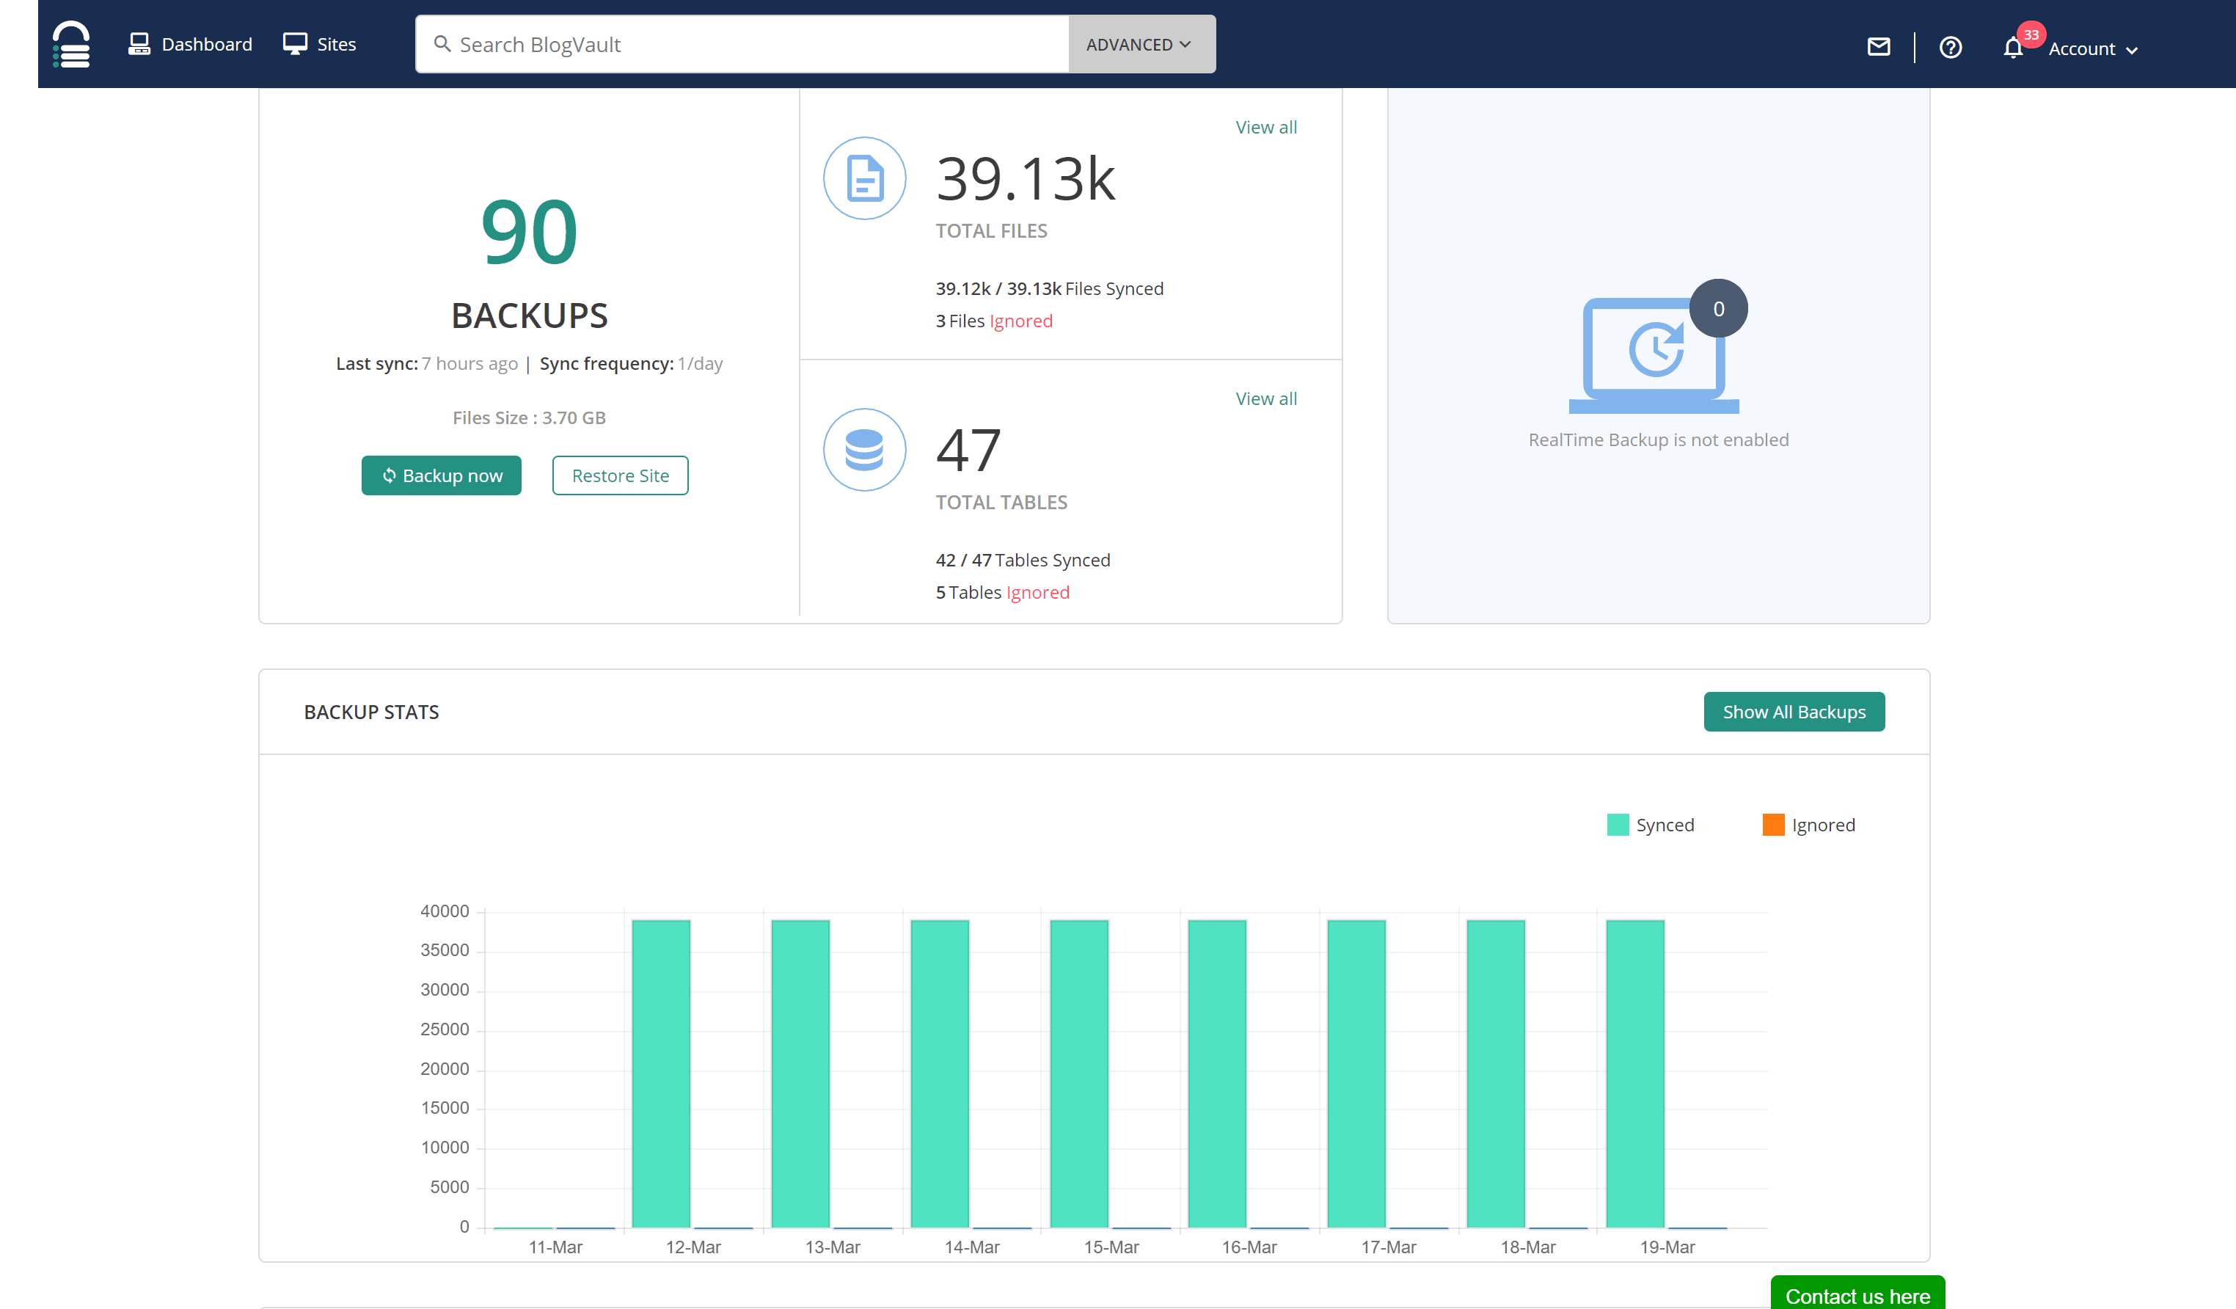Viewport: 2236px width, 1309px height.
Task: Open the Sites menu item
Action: pyautogui.click(x=319, y=43)
